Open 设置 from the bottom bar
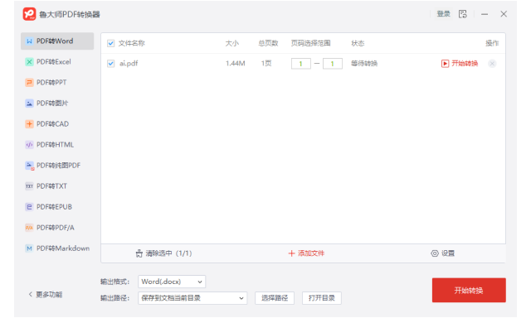The image size is (531, 318). coord(448,253)
